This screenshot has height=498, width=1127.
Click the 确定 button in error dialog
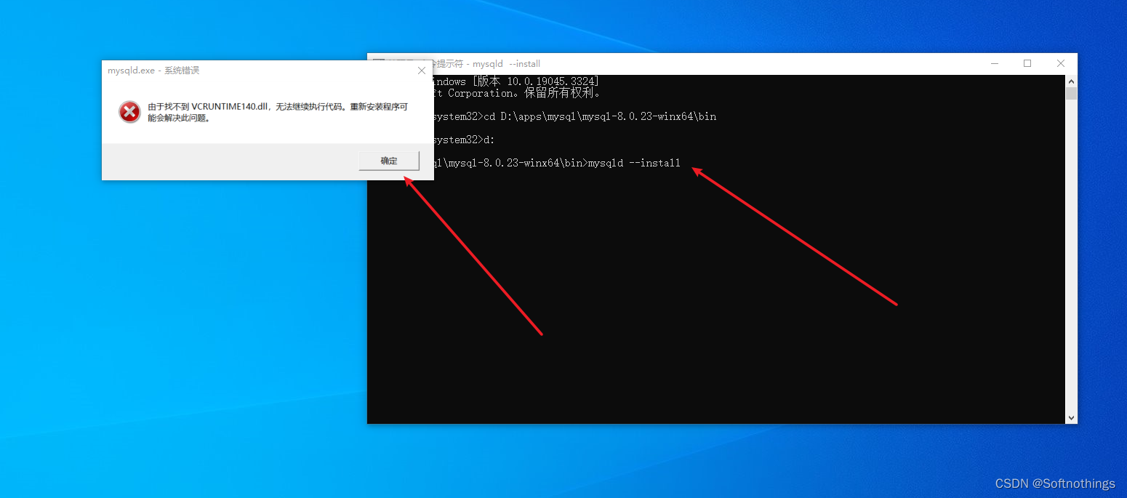coord(389,161)
